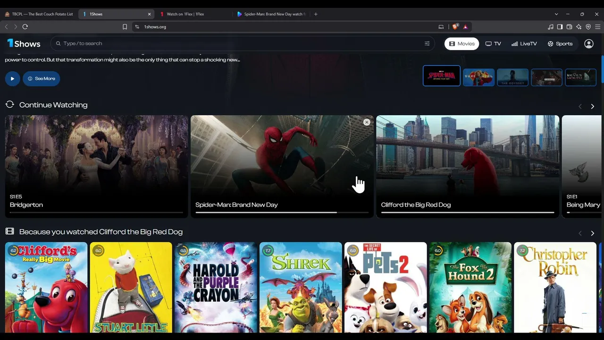Viewport: 604px width, 340px height.
Task: Go to previous Continue Watching items
Action: 580,107
